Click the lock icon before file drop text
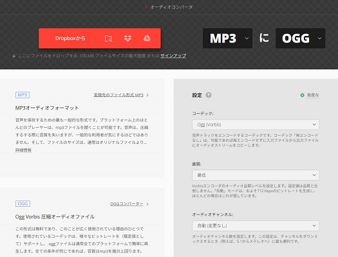This screenshot has height=257, width=338. point(14,56)
